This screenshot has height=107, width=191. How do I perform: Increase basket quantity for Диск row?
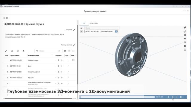(x=62, y=66)
